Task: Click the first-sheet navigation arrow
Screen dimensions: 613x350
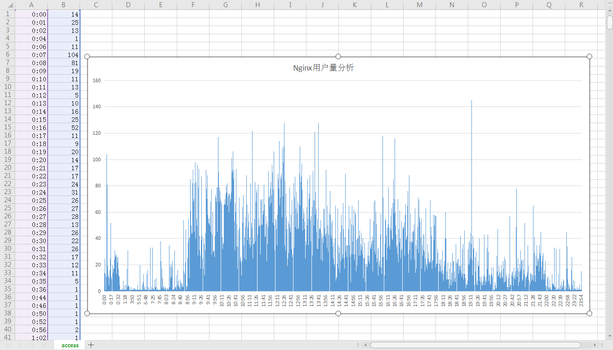Action: (9, 345)
